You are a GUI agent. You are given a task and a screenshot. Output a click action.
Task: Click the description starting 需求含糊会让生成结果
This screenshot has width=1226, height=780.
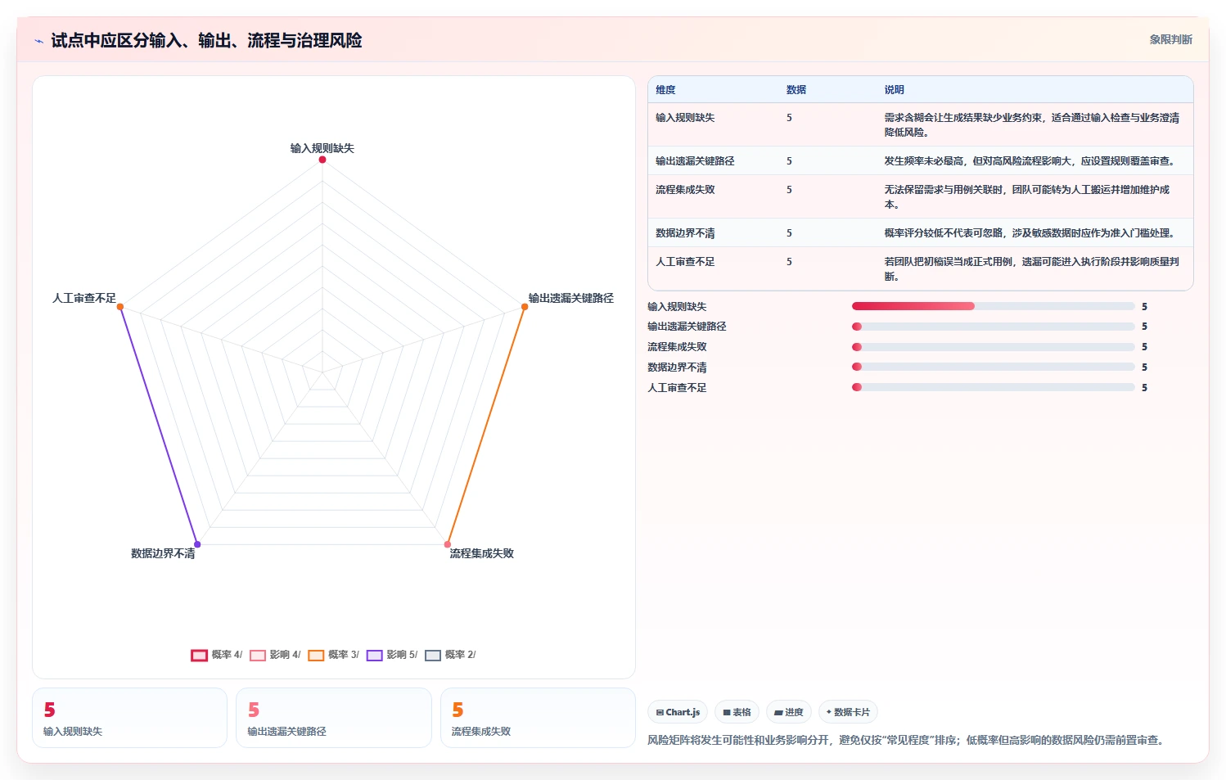click(1032, 125)
